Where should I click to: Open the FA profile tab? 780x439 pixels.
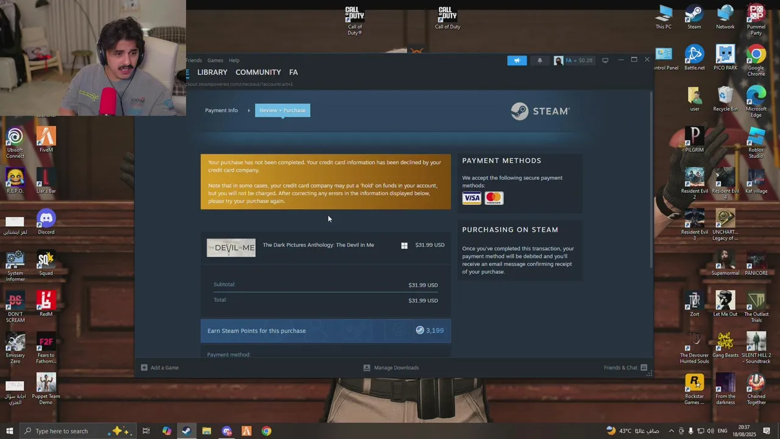pos(294,72)
